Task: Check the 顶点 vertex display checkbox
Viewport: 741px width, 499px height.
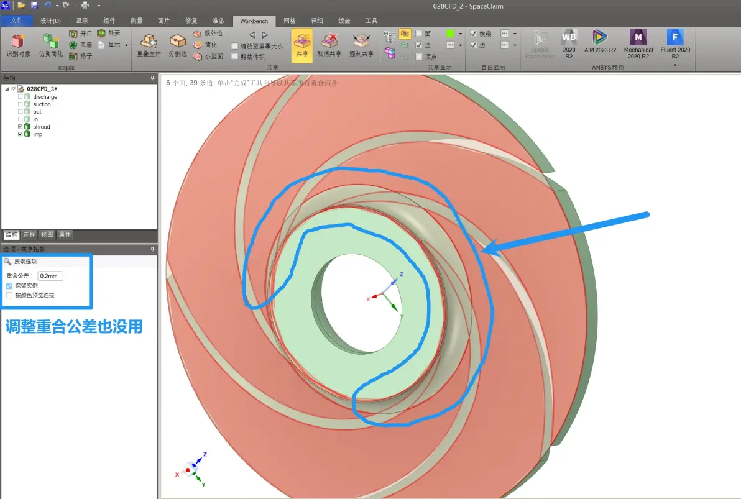Action: tap(419, 57)
